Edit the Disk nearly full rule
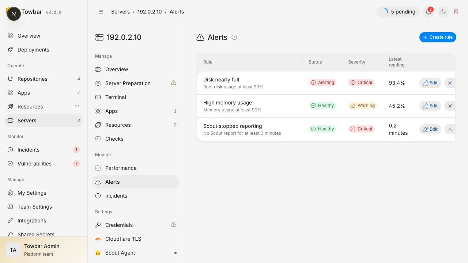 tap(430, 83)
